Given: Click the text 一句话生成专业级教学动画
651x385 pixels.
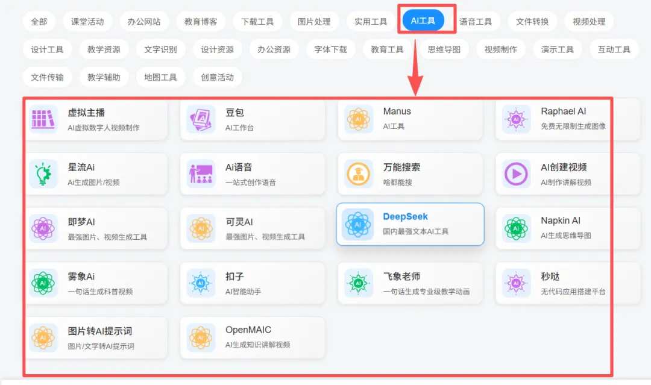Looking at the screenshot, I should click(x=426, y=292).
